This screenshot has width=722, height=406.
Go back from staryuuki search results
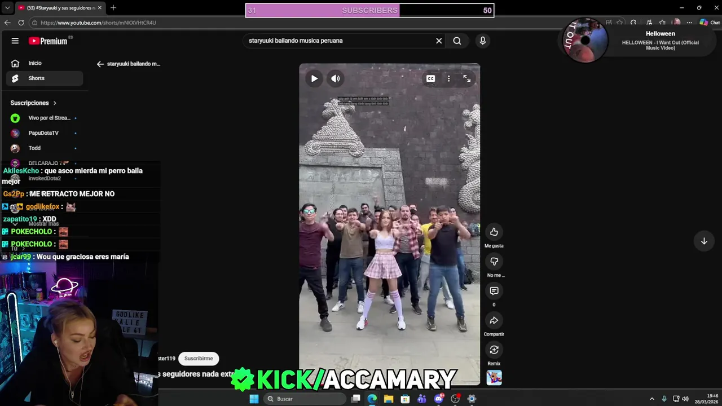click(100, 64)
